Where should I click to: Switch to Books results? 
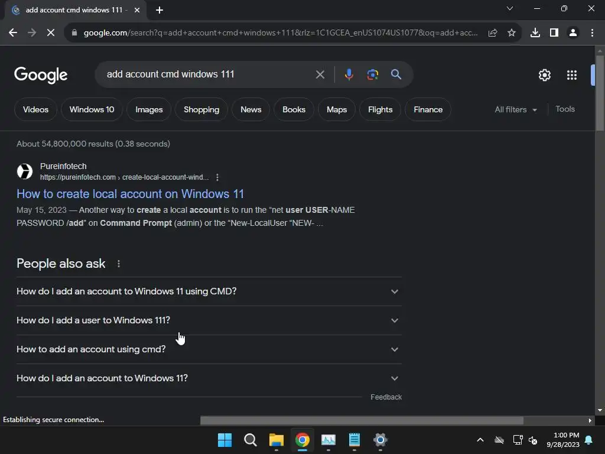point(294,109)
